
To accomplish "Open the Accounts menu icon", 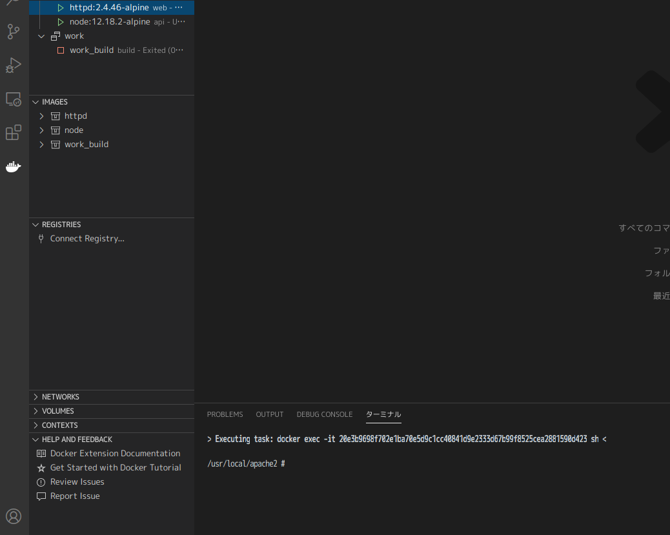I will click(x=14, y=516).
